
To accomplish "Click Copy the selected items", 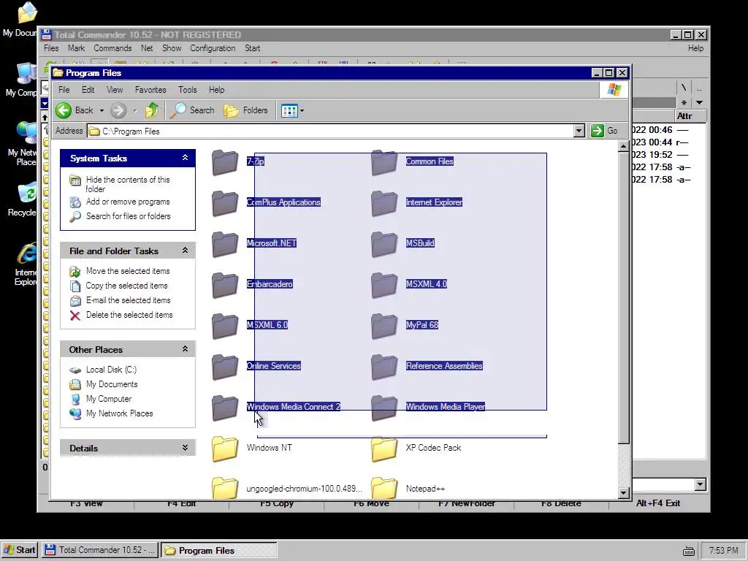I will tap(127, 286).
